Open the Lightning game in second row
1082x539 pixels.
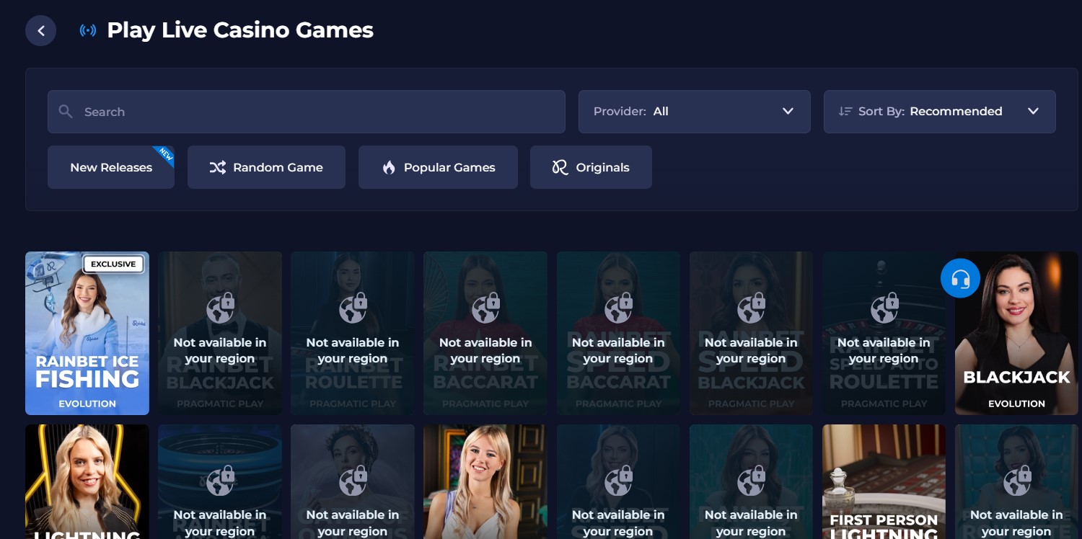[87, 481]
